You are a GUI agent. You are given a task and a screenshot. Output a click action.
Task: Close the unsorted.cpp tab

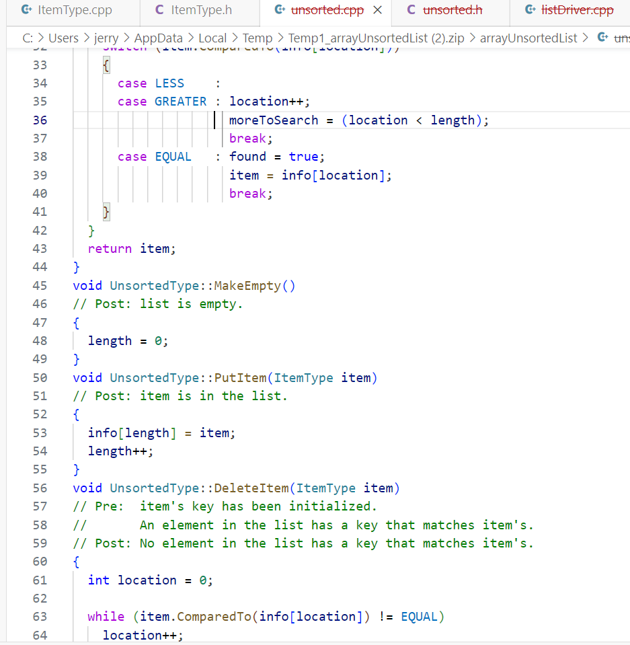click(x=377, y=10)
